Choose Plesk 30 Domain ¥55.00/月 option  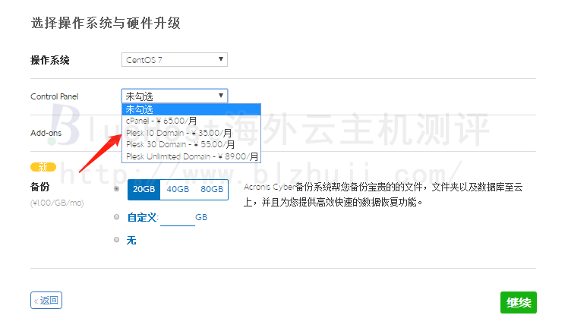pos(191,144)
